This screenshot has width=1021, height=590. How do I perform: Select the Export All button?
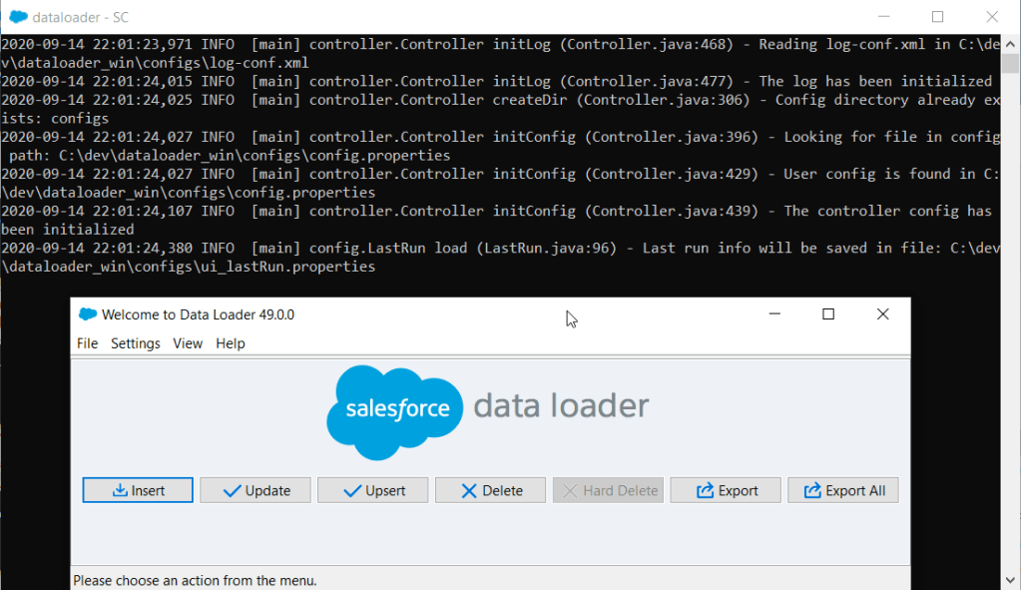(843, 490)
